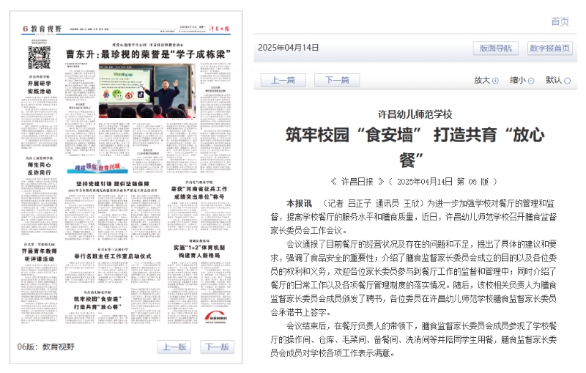Go to previous article with 上一篇
The image size is (586, 373).
tap(283, 80)
